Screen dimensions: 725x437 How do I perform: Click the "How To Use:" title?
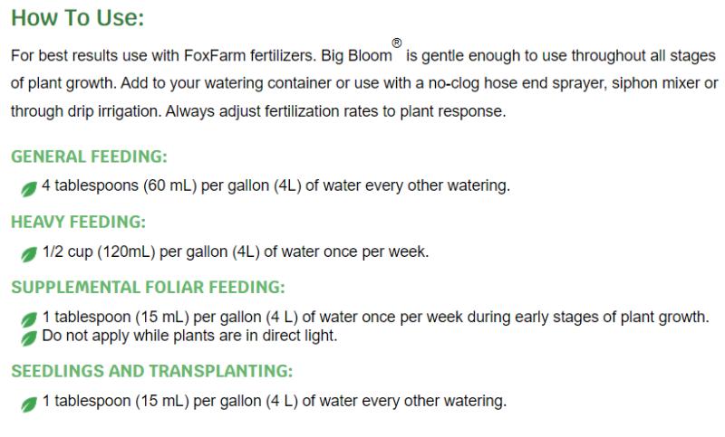tap(77, 18)
